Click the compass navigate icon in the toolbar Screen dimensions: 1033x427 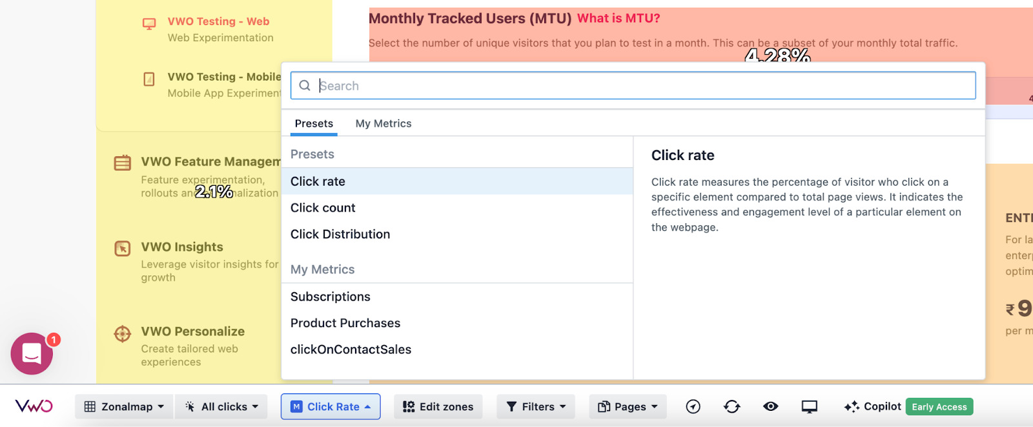tap(693, 406)
